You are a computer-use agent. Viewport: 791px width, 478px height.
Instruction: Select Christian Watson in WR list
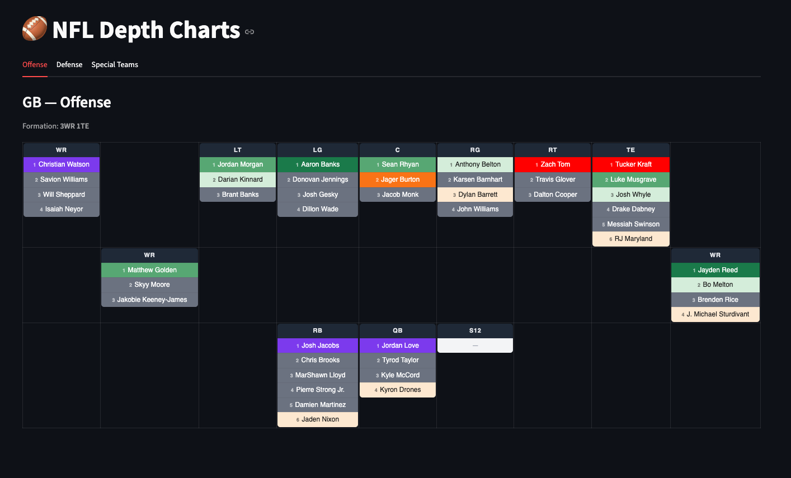pos(62,164)
